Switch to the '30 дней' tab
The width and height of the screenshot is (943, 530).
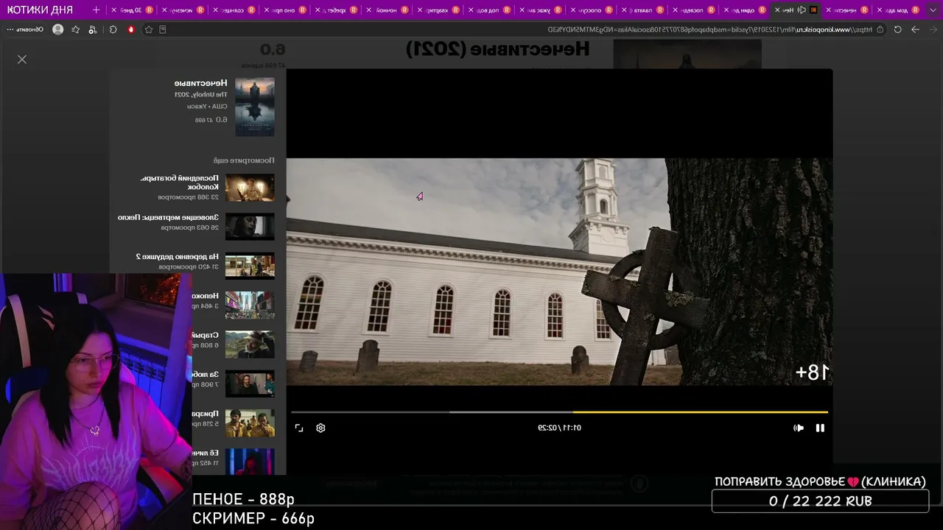(x=133, y=10)
